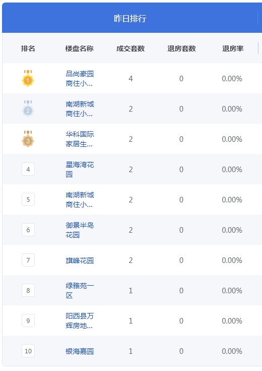Click the 退房率 column header
Viewport: 262px width, 371px height.
(x=233, y=48)
